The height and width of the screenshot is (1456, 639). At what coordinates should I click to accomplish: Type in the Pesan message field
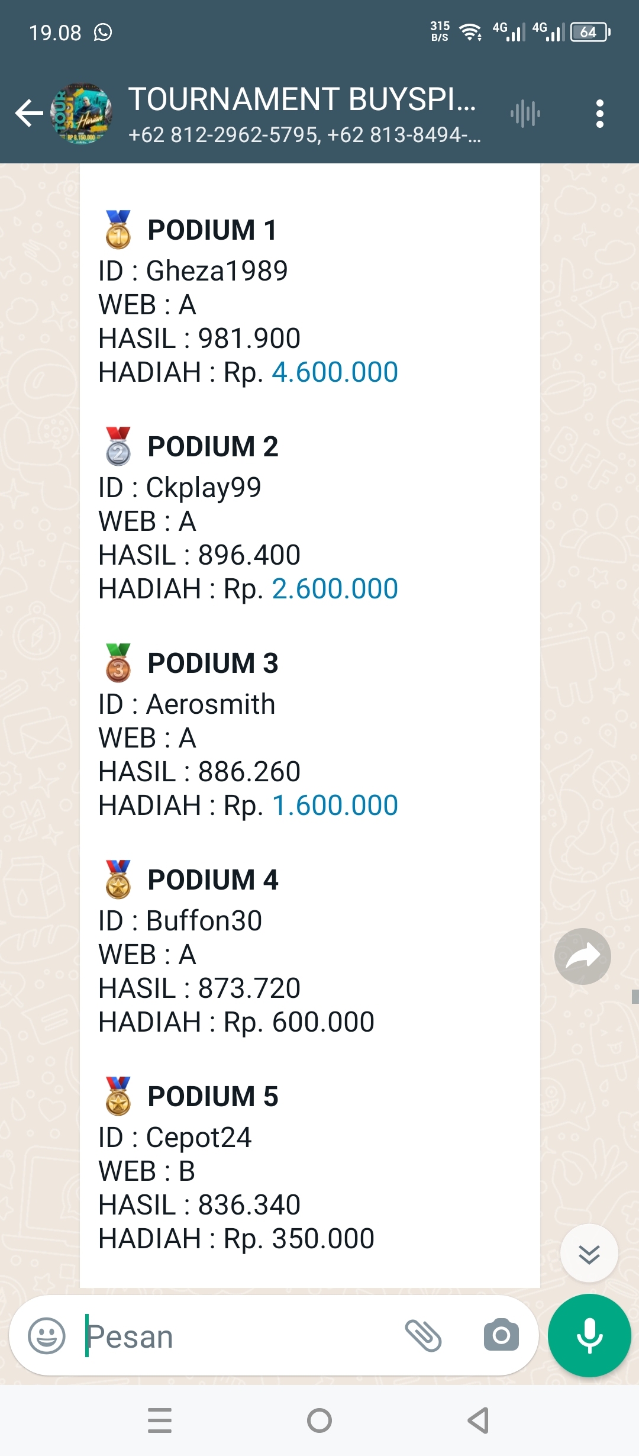[x=237, y=1336]
